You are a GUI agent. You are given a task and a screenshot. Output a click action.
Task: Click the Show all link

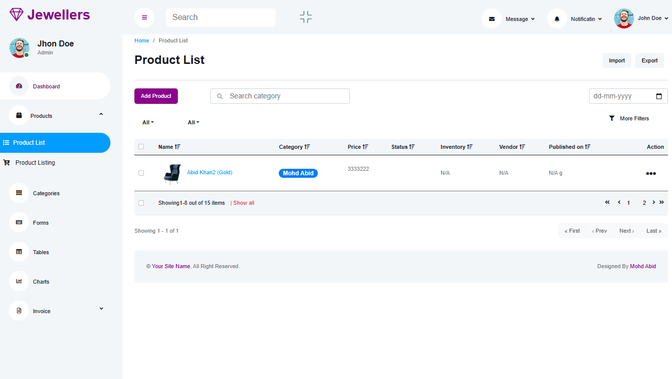coord(243,203)
